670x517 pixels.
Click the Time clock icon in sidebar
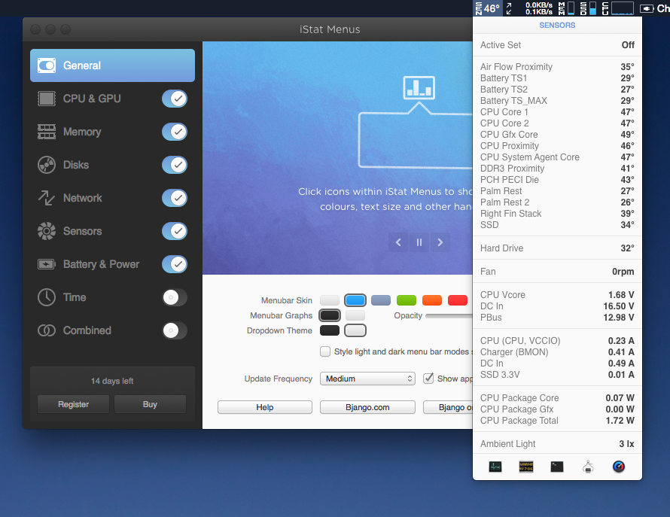[47, 297]
